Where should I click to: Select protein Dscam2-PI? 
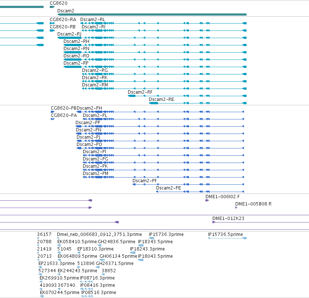pos(94,152)
